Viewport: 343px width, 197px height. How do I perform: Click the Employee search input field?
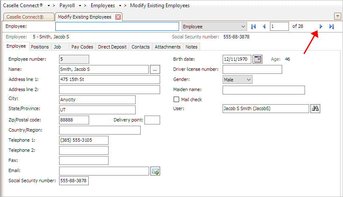117,27
